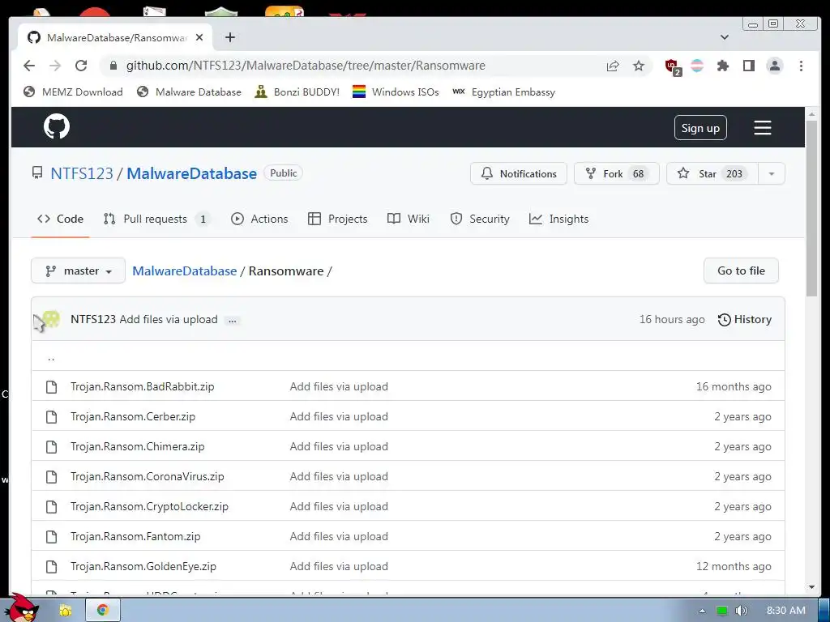
Task: Open Trojan.Ransom.CryptoLocker.zip file
Action: coord(149,507)
